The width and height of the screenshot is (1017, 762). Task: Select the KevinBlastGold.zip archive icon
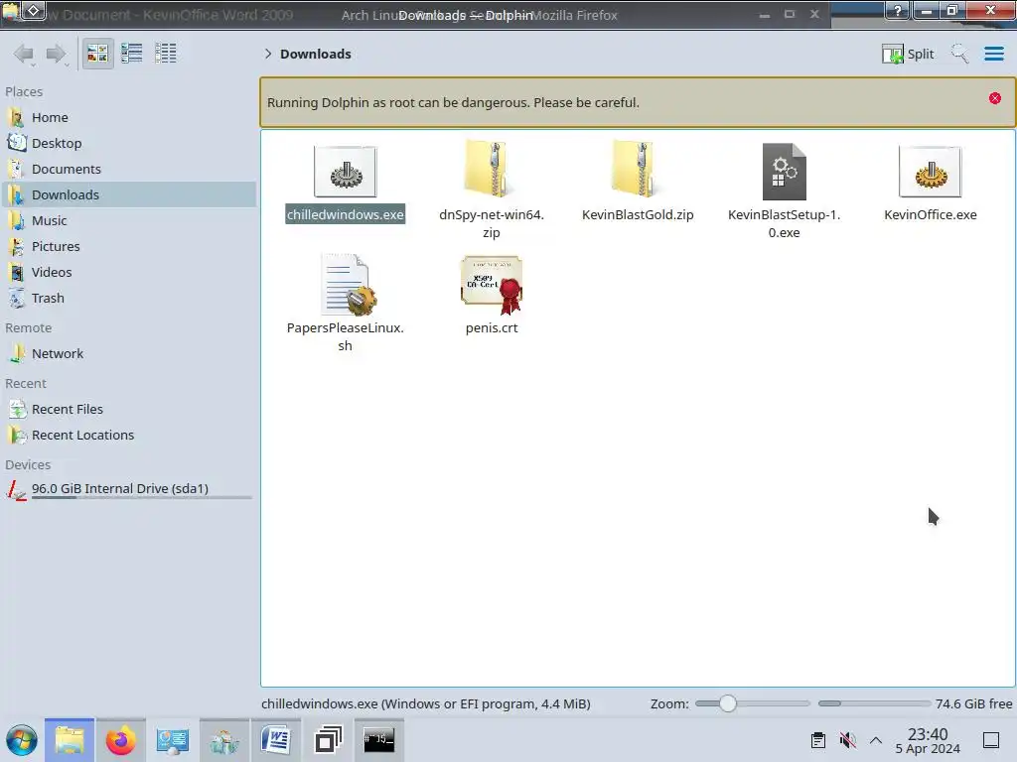click(x=638, y=169)
